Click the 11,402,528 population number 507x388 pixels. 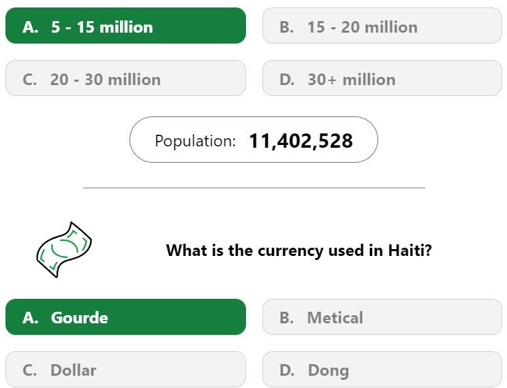pyautogui.click(x=301, y=141)
